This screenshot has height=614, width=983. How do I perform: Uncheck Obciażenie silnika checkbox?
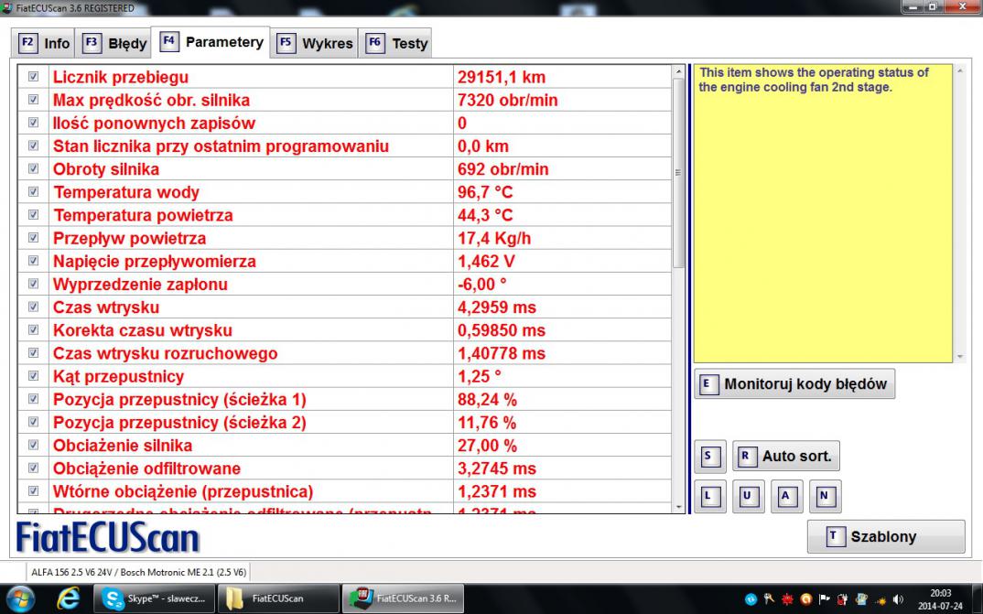pos(33,445)
